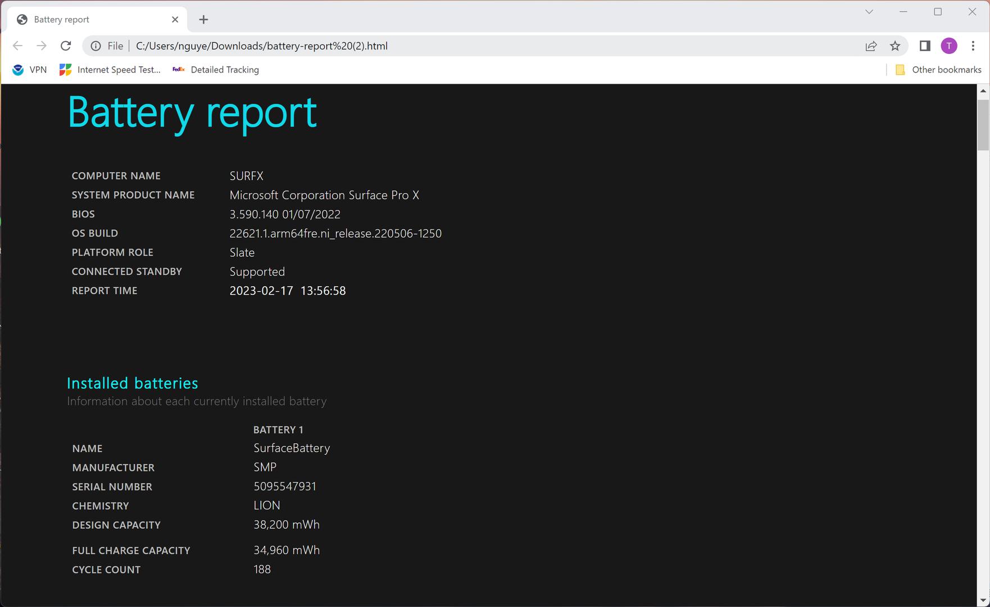
Task: Click design capacity 38,200 mWh
Action: (x=287, y=524)
